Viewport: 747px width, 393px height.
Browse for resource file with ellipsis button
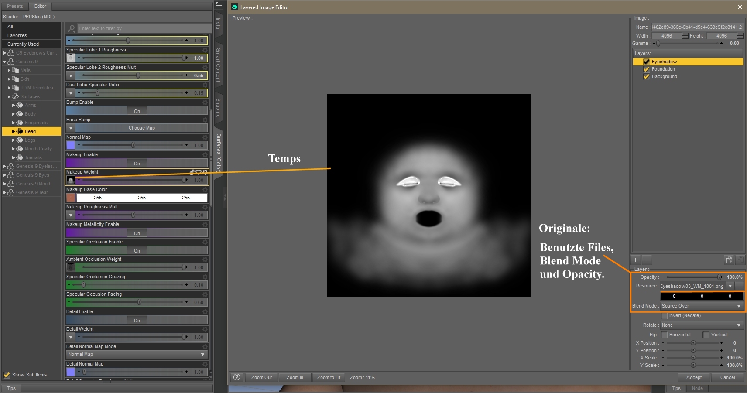click(739, 286)
